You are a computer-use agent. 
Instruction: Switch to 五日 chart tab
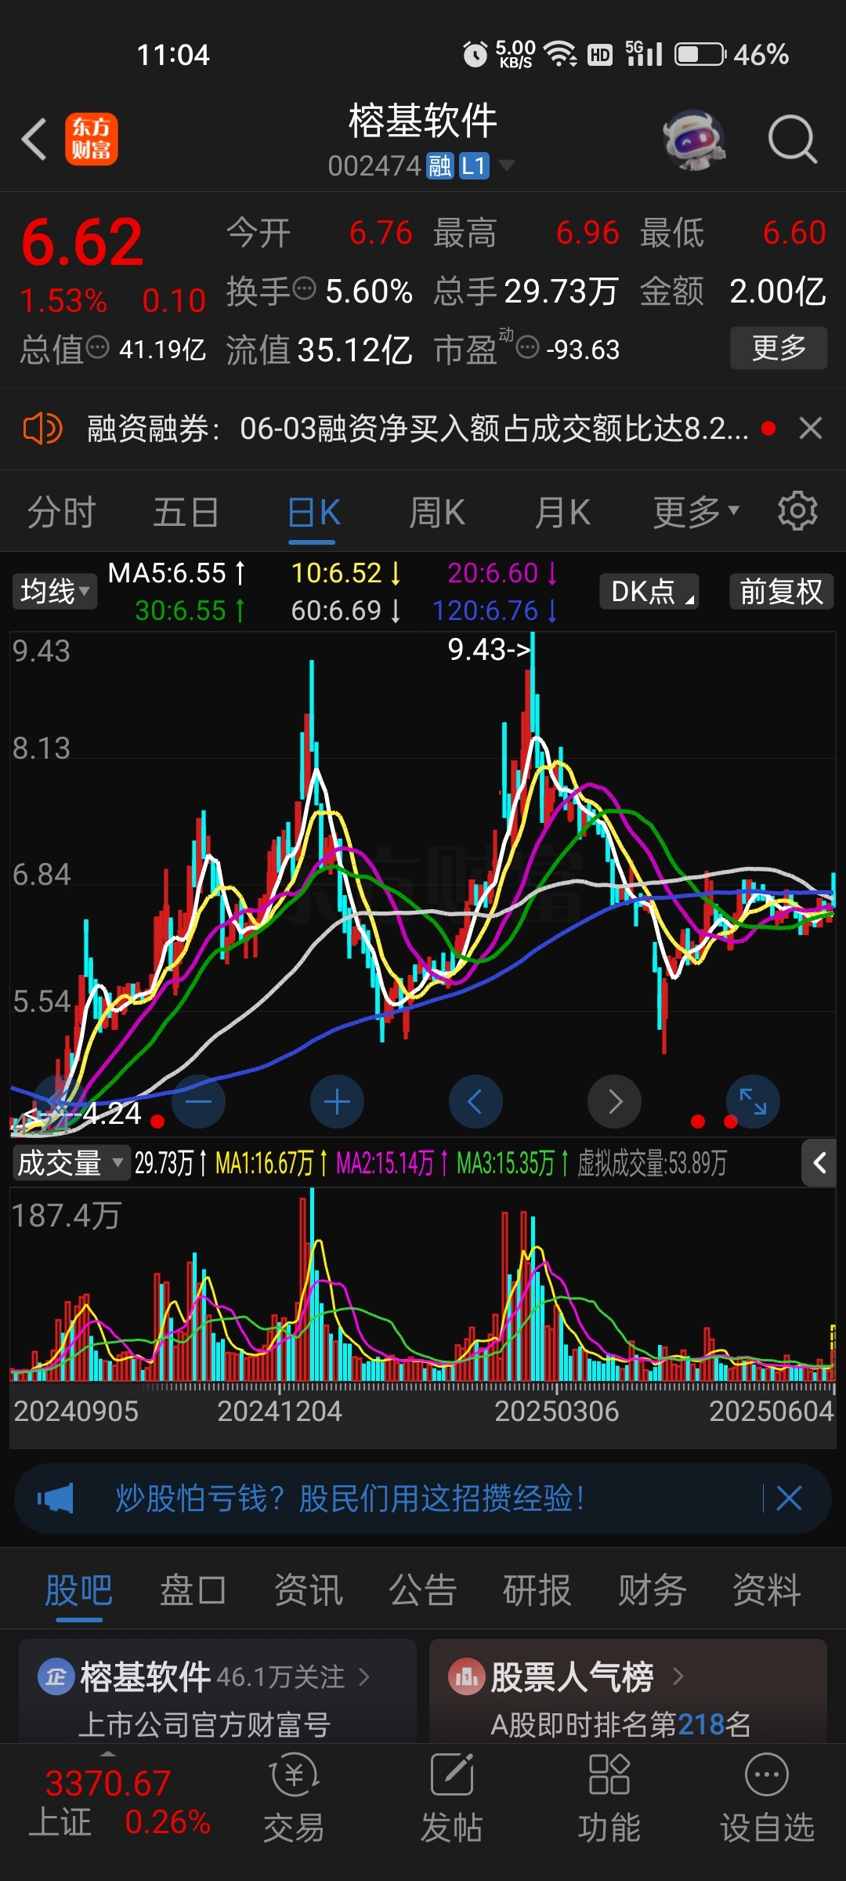(186, 513)
